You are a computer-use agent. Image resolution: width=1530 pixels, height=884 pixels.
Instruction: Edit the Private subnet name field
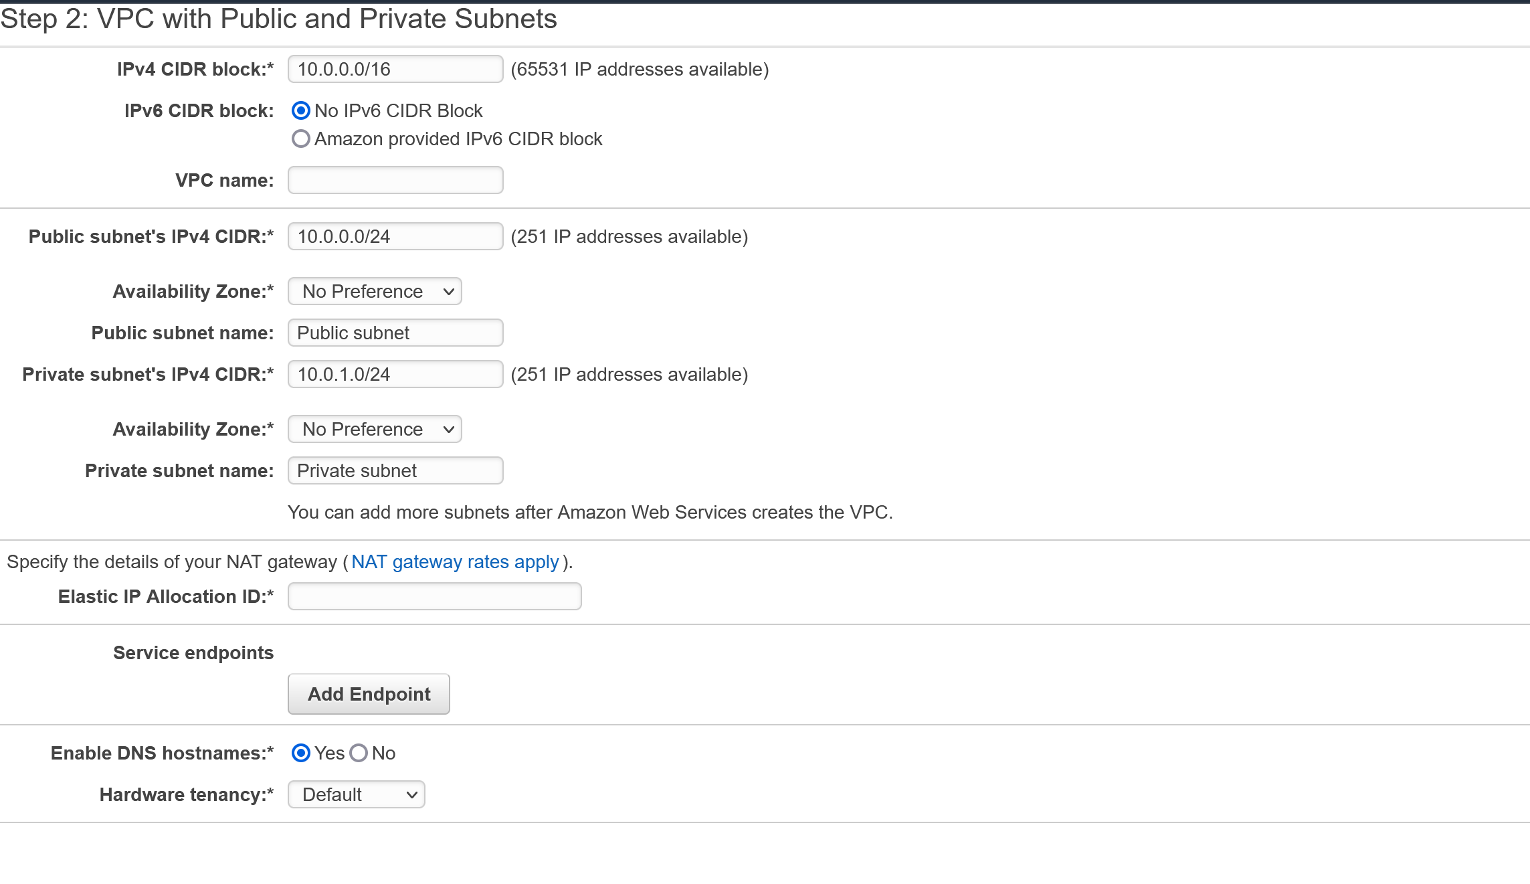(x=395, y=470)
